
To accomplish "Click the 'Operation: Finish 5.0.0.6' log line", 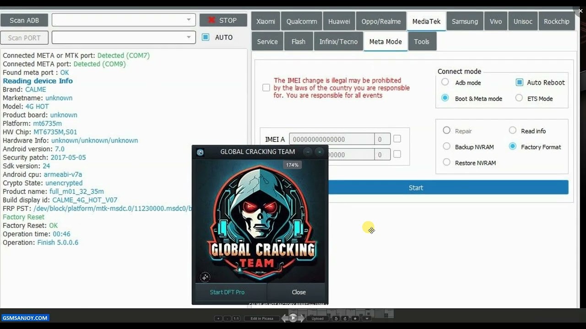I will (x=40, y=242).
